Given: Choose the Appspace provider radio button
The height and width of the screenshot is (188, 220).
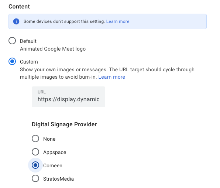Looking at the screenshot, I should click(x=35, y=152).
